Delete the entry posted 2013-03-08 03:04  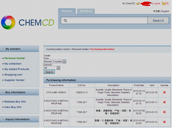164,122
